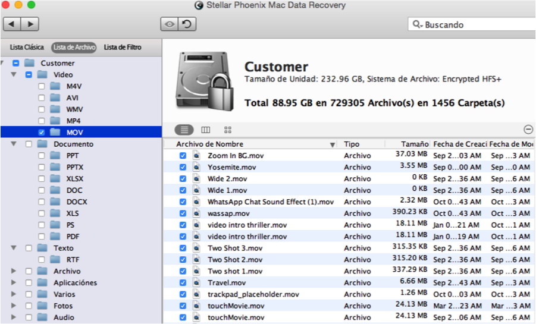Click the XLSX folder icon
Viewport: 536px width, 324px height.
[x=55, y=179]
